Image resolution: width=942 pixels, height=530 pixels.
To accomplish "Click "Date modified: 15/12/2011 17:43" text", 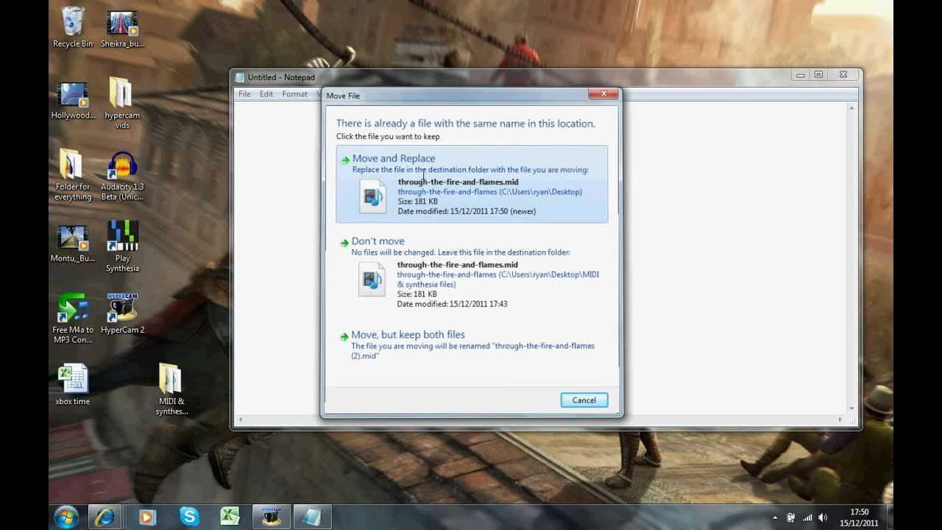I will tap(452, 303).
